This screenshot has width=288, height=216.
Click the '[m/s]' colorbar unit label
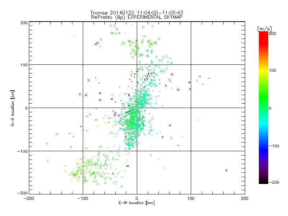point(265,29)
